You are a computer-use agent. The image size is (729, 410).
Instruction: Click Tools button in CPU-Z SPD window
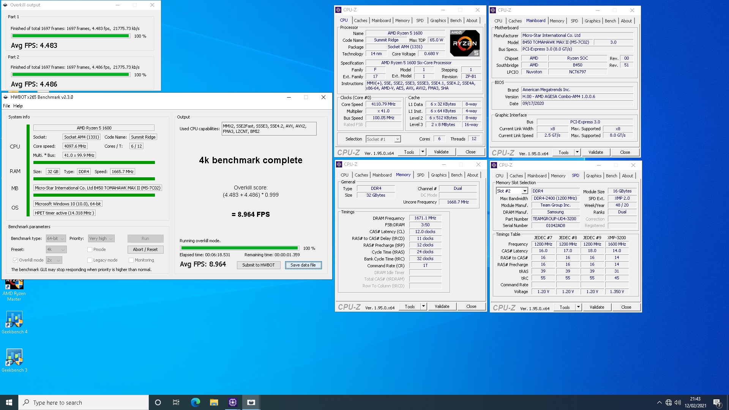565,307
